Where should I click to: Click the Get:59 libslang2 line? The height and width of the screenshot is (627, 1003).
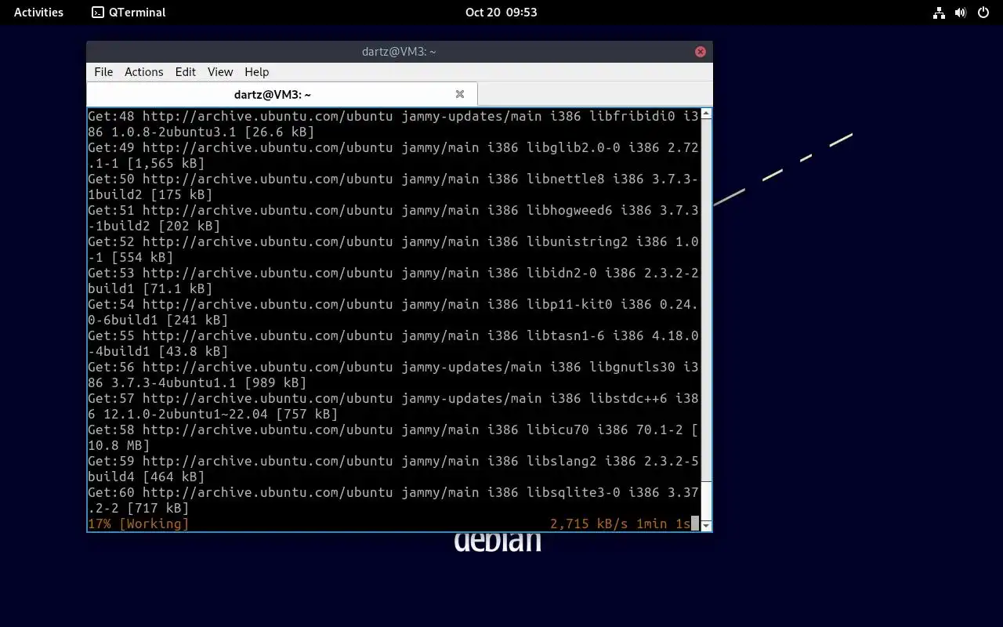click(393, 469)
